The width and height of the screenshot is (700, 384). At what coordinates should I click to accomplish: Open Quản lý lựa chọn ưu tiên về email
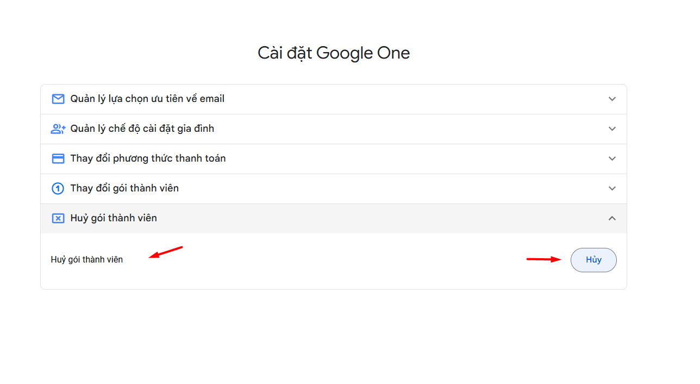pos(334,99)
